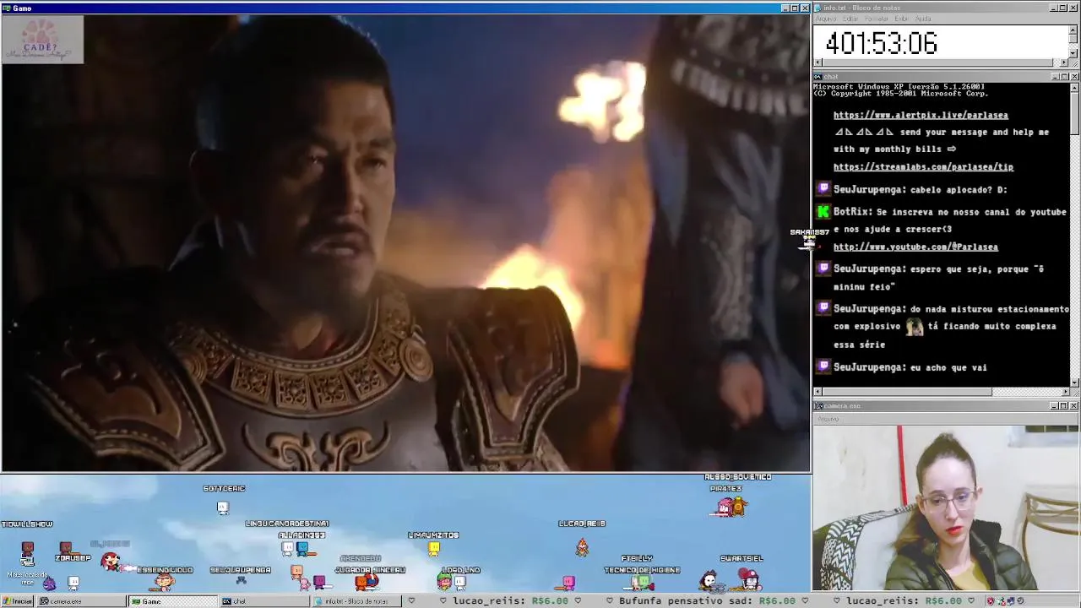Click the Twitch badge beside 'cabelo aplocado'
Screen dimensions: 1081x608
click(823, 189)
